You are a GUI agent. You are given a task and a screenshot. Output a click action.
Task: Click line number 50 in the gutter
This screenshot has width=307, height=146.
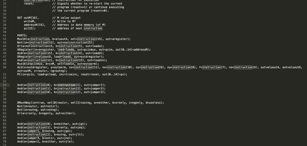(5, 67)
